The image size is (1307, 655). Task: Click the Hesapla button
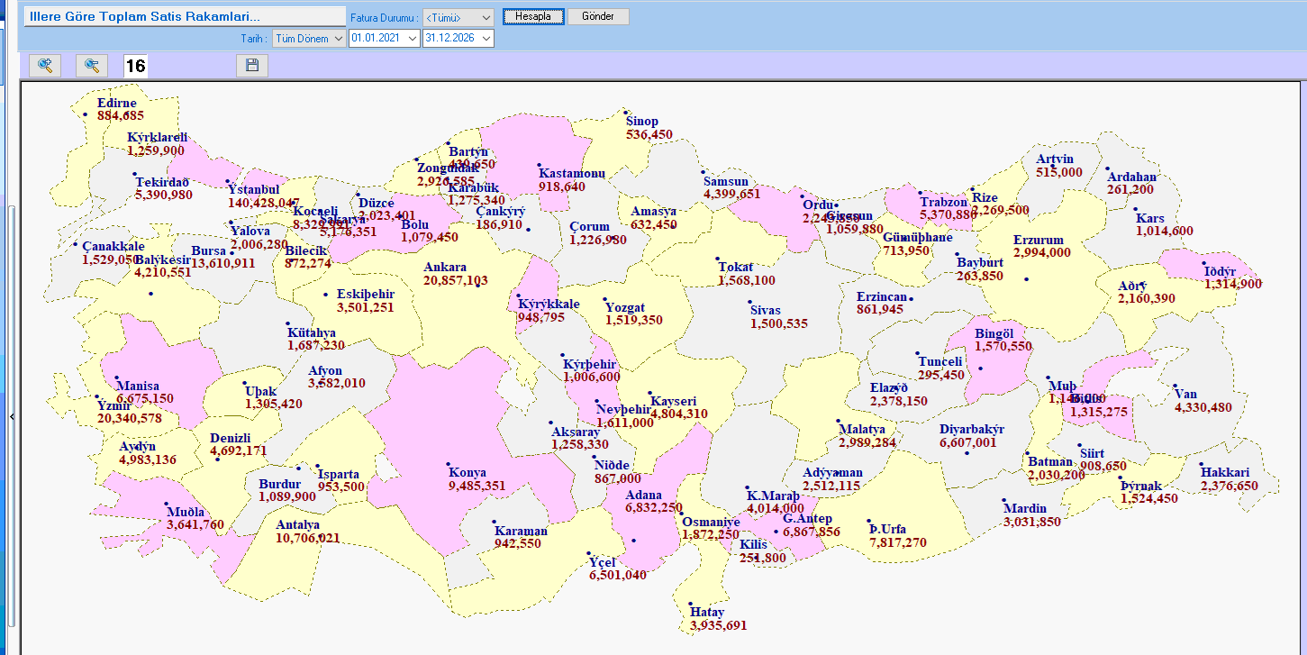(x=533, y=17)
